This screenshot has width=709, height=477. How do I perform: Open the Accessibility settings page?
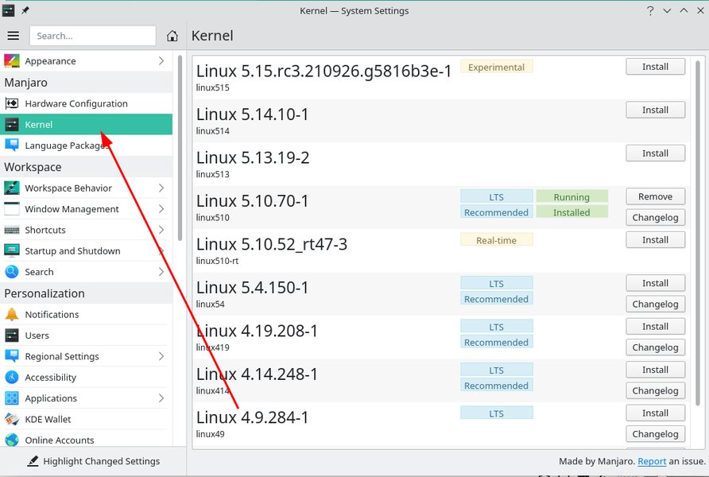pos(87,377)
